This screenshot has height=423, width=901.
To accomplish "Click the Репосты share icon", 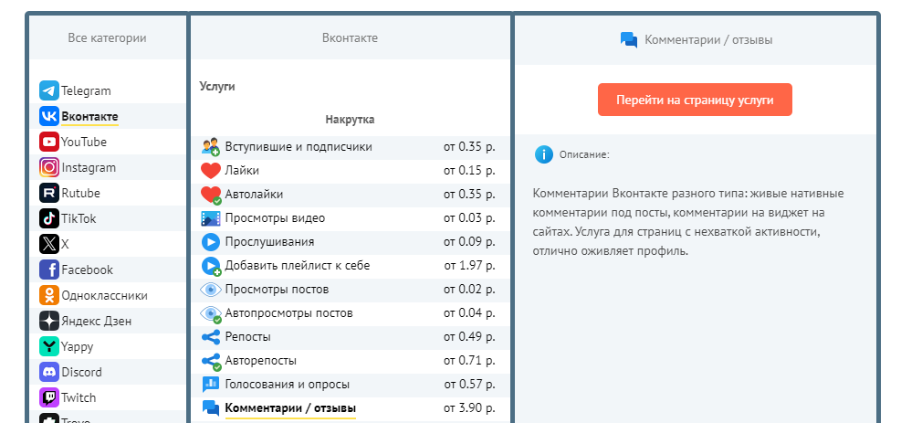I will pyautogui.click(x=211, y=337).
